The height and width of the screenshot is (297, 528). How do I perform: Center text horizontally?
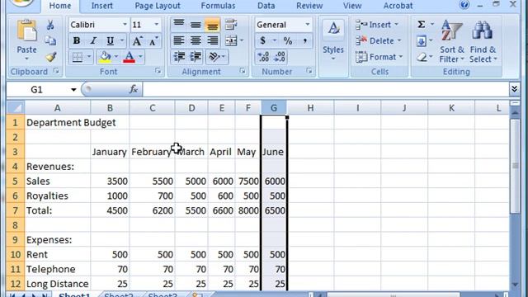pos(196,40)
